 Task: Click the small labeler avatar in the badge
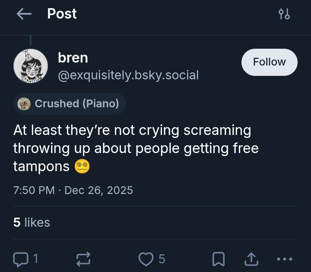click(24, 103)
